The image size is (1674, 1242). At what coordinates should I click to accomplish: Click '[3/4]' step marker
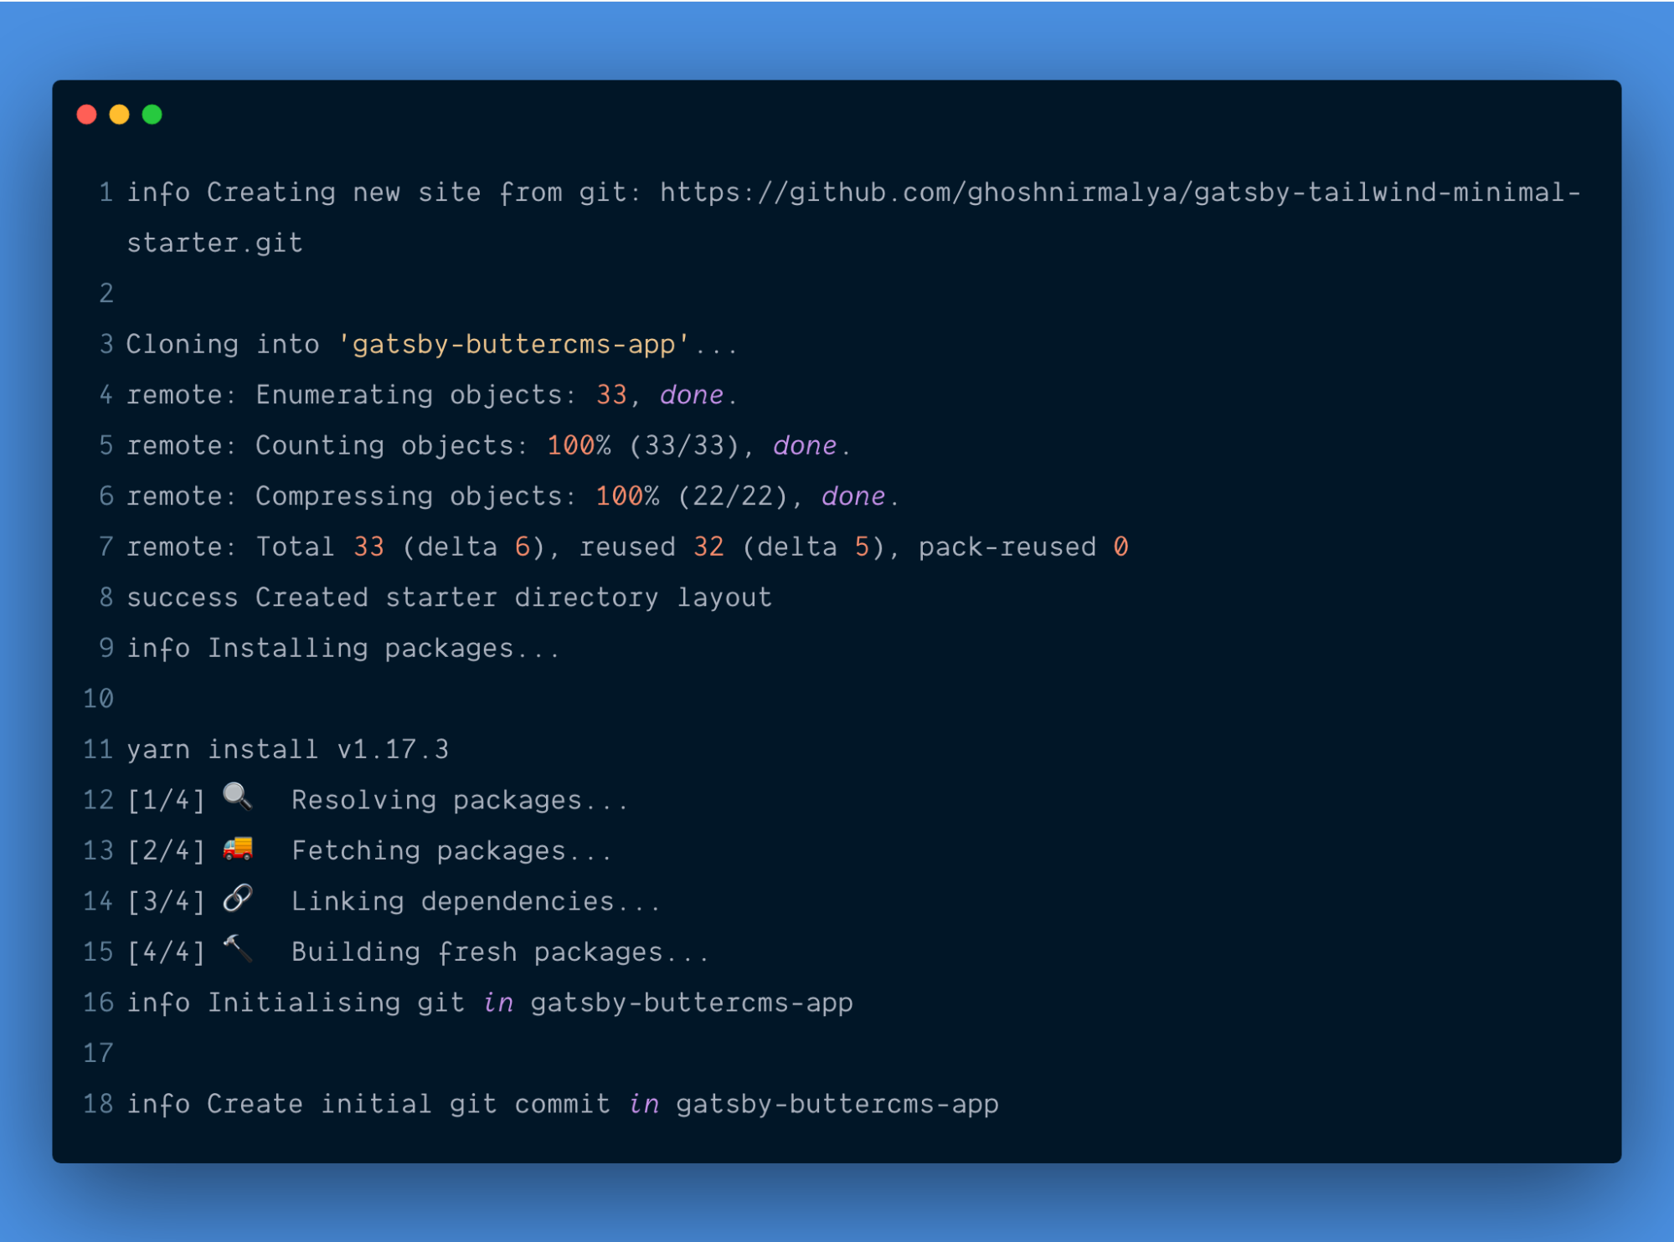point(166,901)
